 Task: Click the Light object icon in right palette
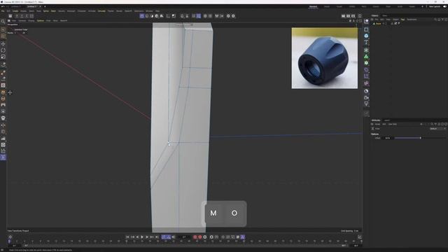click(x=366, y=104)
